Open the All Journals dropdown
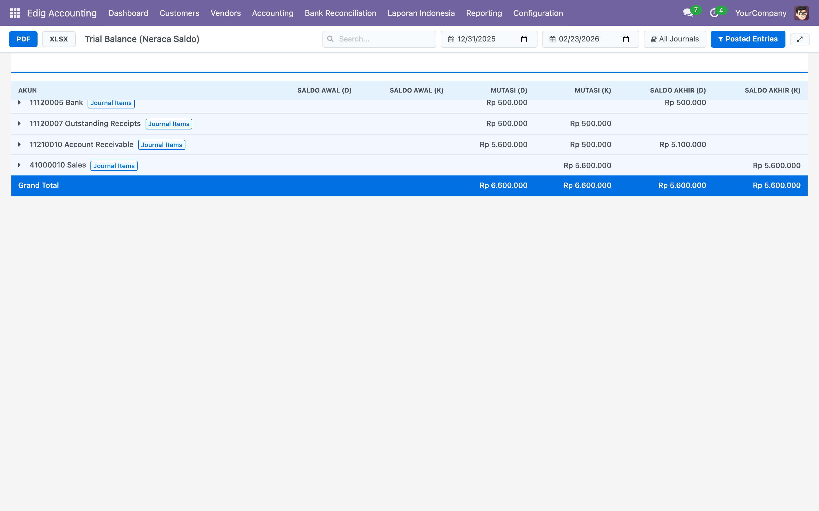Screen dimensions: 819x511 (x=675, y=39)
